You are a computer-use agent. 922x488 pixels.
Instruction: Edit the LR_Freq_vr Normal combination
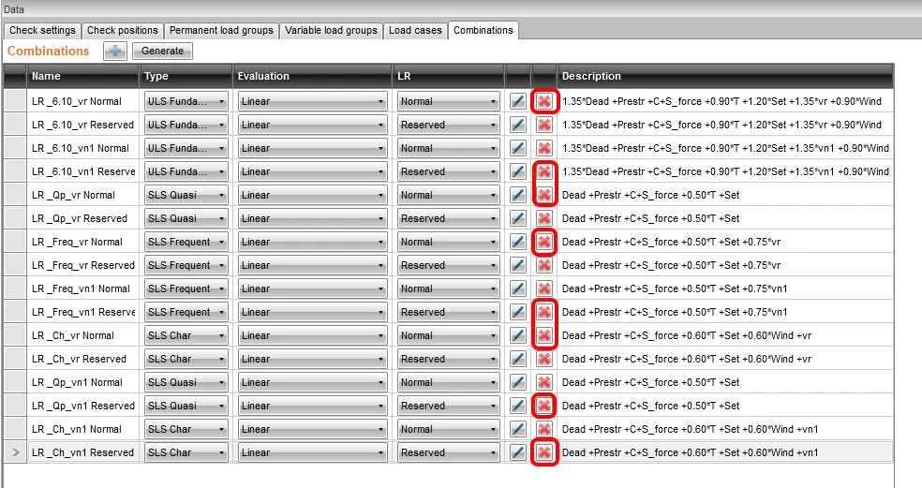517,242
